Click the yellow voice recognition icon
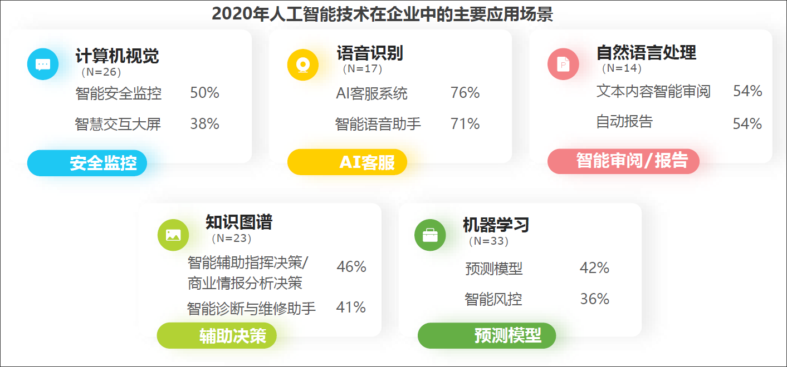 [303, 65]
